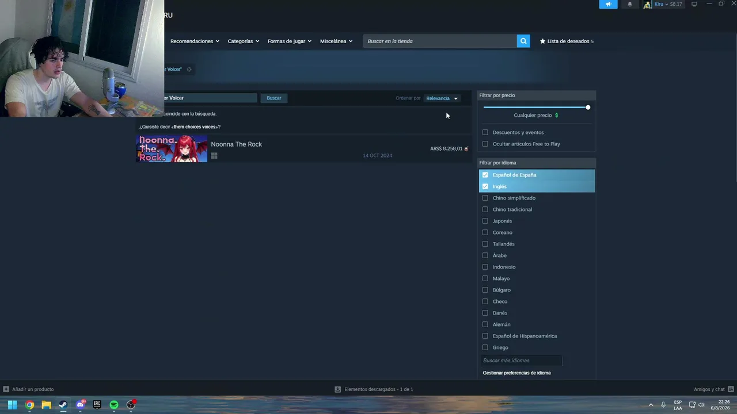
Task: Click the network icon in system tray
Action: (693, 405)
